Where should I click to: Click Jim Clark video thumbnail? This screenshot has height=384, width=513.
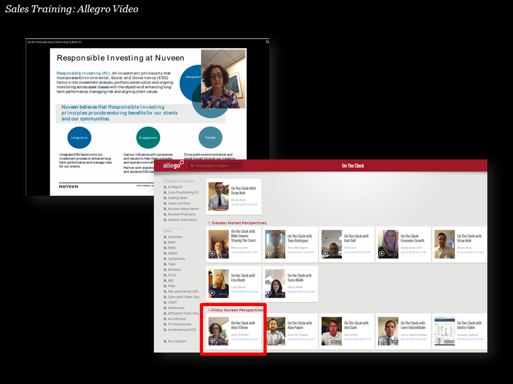pyautogui.click(x=332, y=331)
